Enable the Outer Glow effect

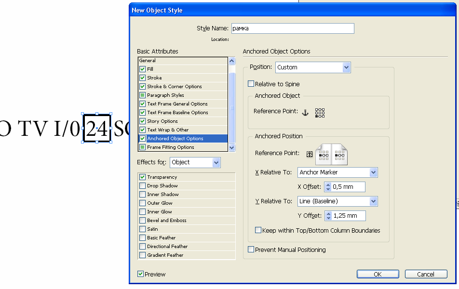tap(143, 203)
